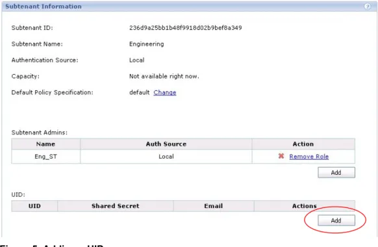Click Remove Role link for Eng_ST
The height and width of the screenshot is (247, 378).
click(x=309, y=157)
